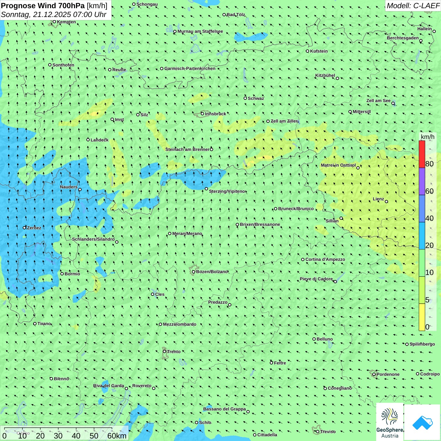This screenshot has width=441, height=441.
Task: Select the purple 60 km/h legend color
Action: click(x=422, y=181)
